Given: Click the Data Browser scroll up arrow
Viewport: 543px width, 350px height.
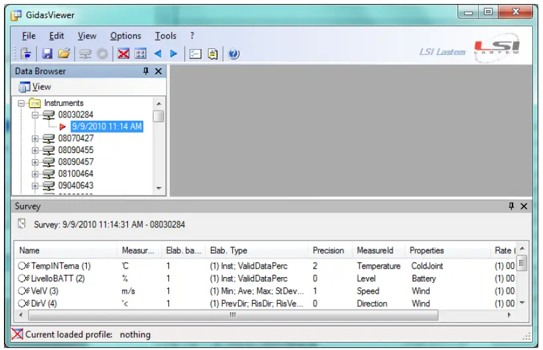Looking at the screenshot, I should point(158,103).
